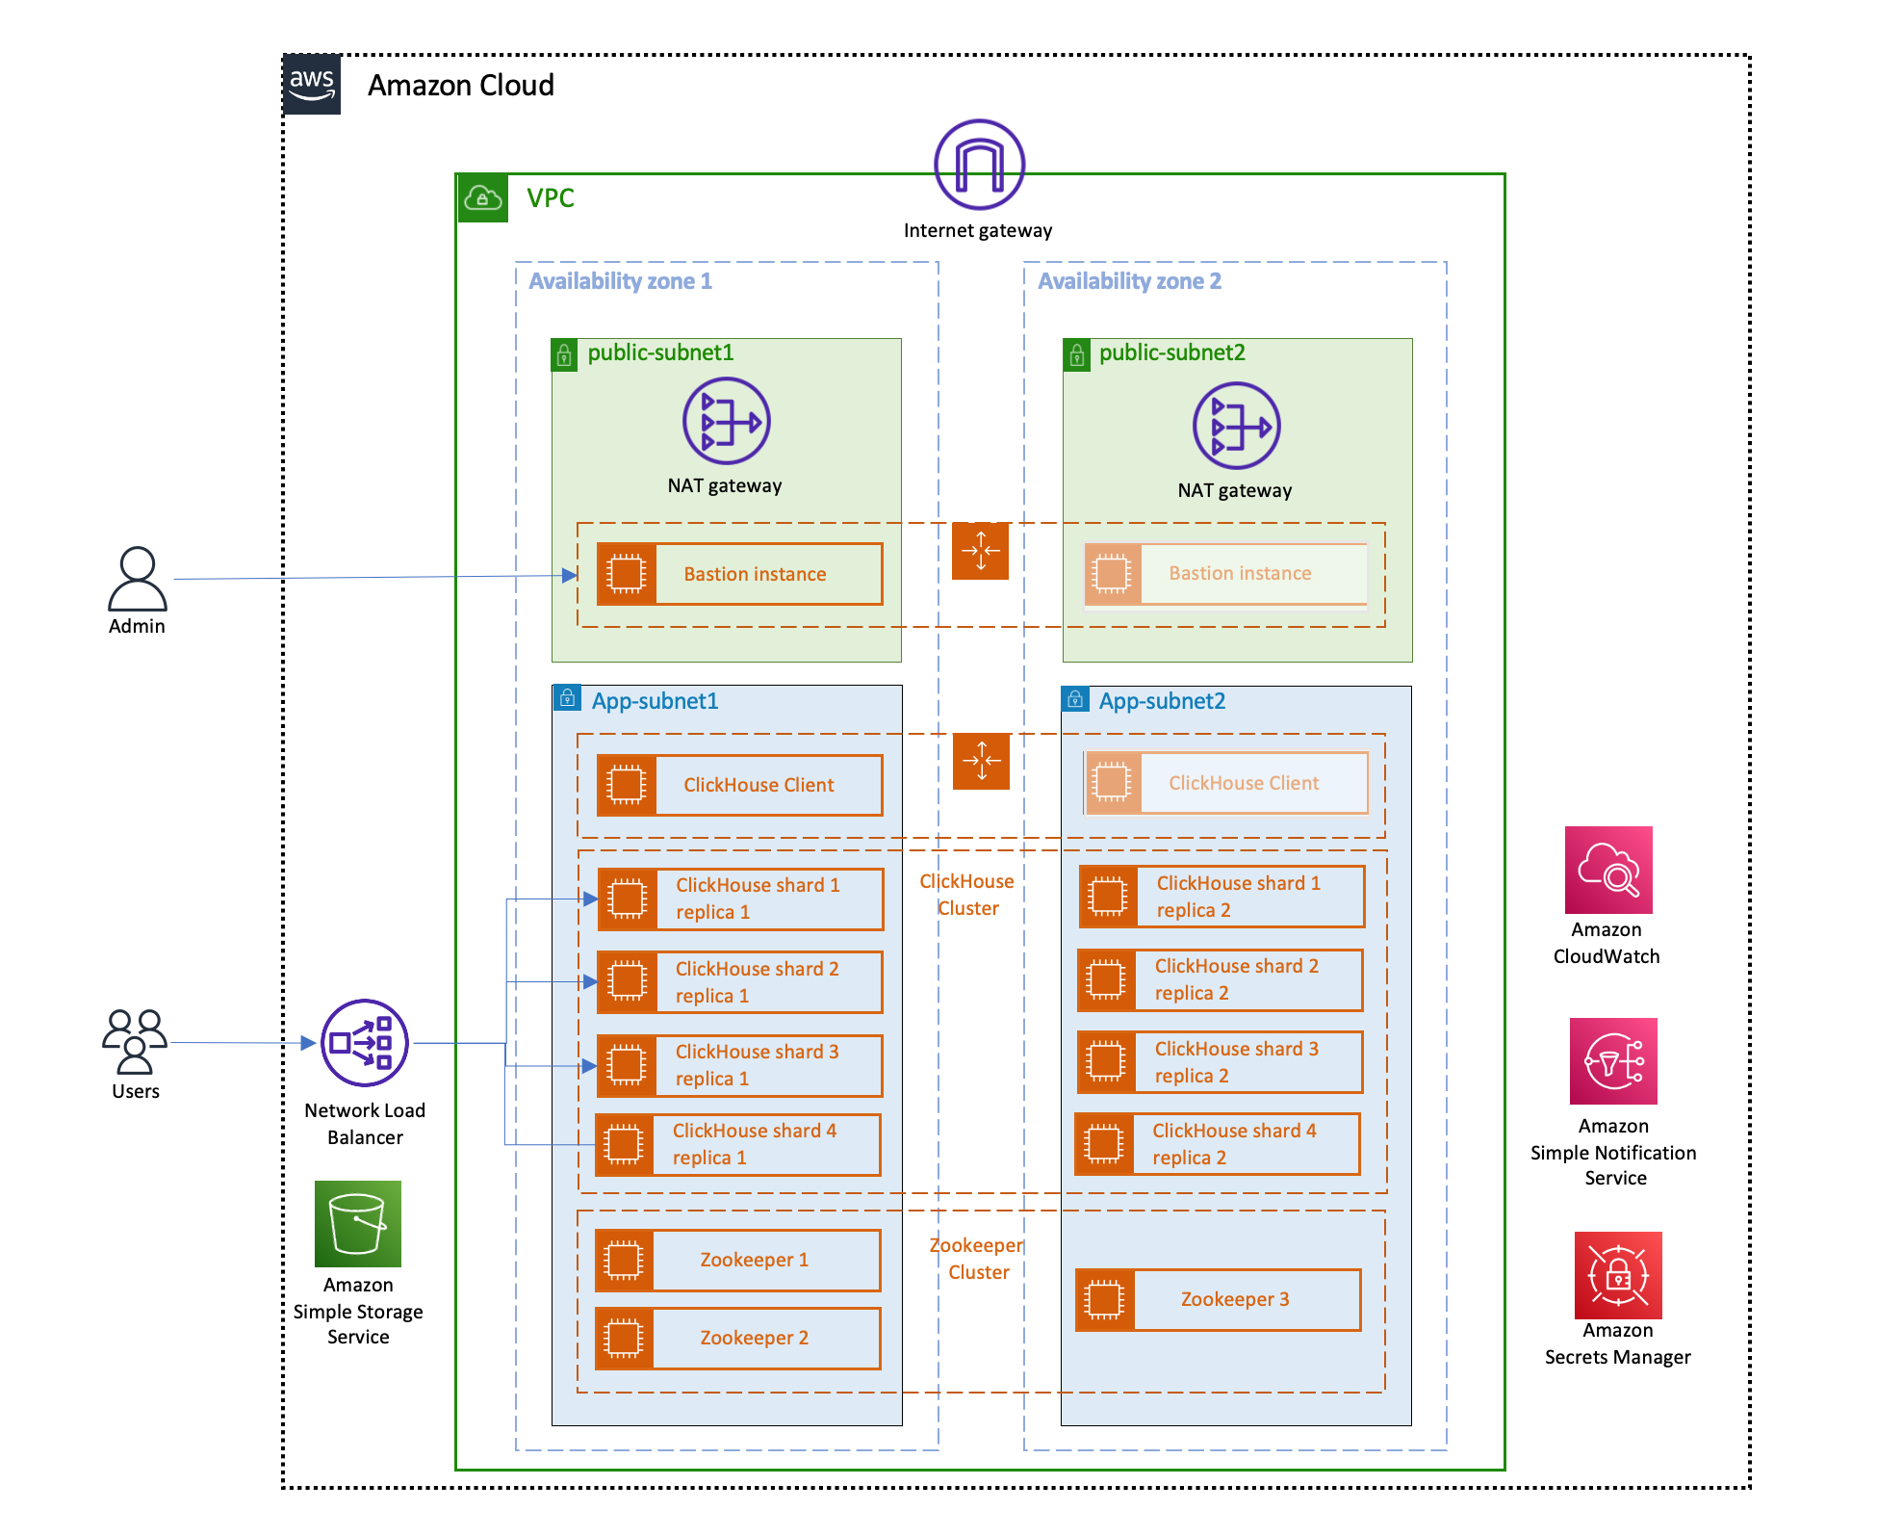Click the Internet gateway icon
The image size is (1877, 1537).
tap(979, 165)
